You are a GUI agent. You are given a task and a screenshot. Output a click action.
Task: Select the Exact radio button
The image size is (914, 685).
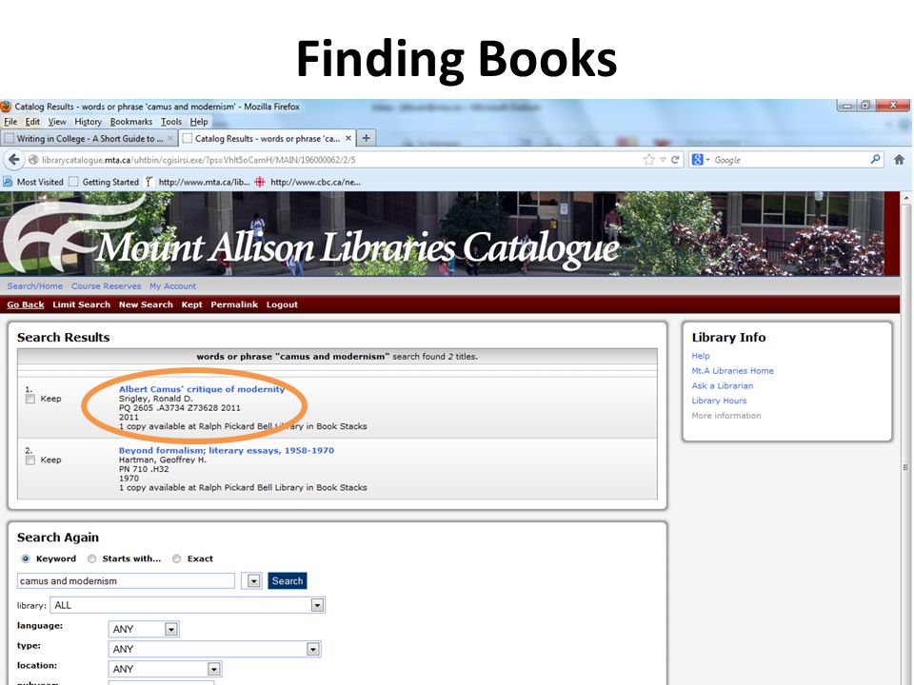(177, 558)
